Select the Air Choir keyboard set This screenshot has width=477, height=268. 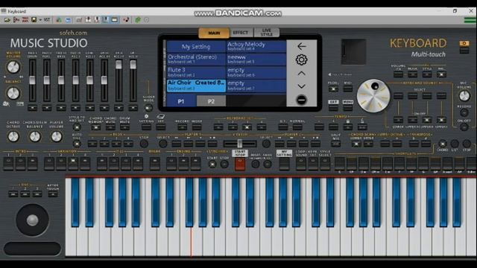196,86
